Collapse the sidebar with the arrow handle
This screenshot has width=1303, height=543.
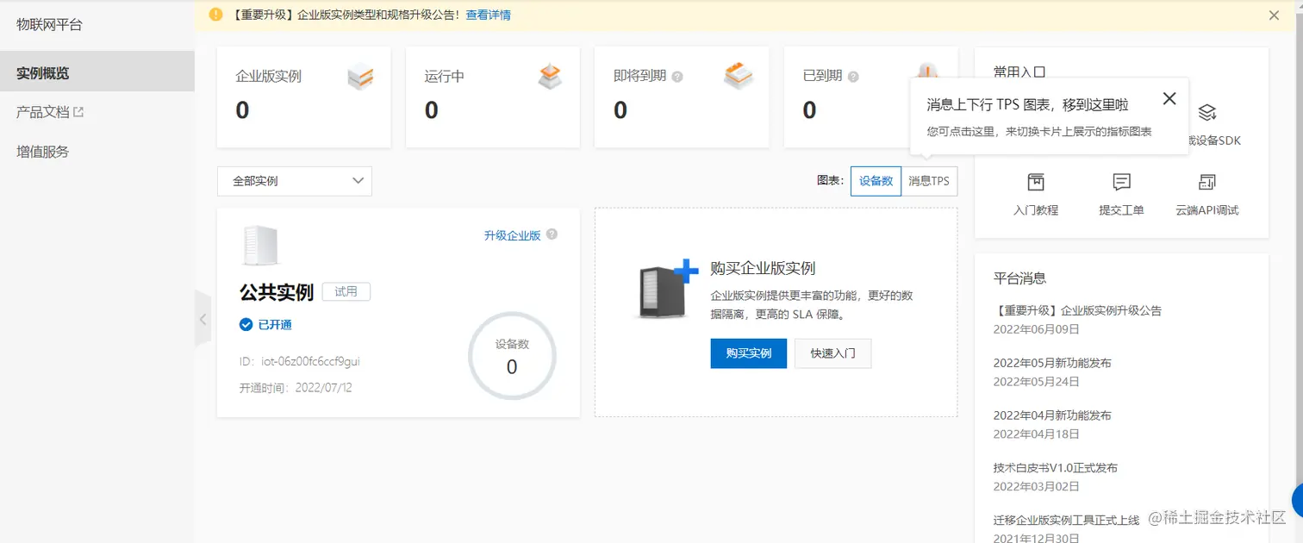pos(203,319)
